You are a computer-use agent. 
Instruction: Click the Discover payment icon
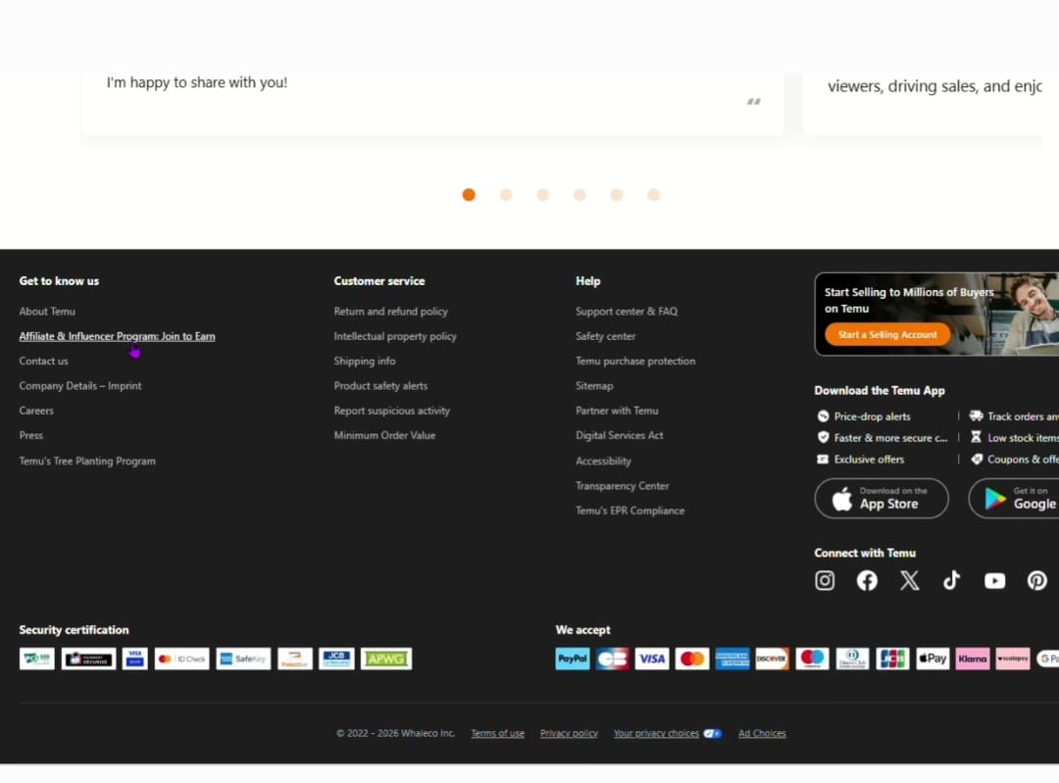772,659
